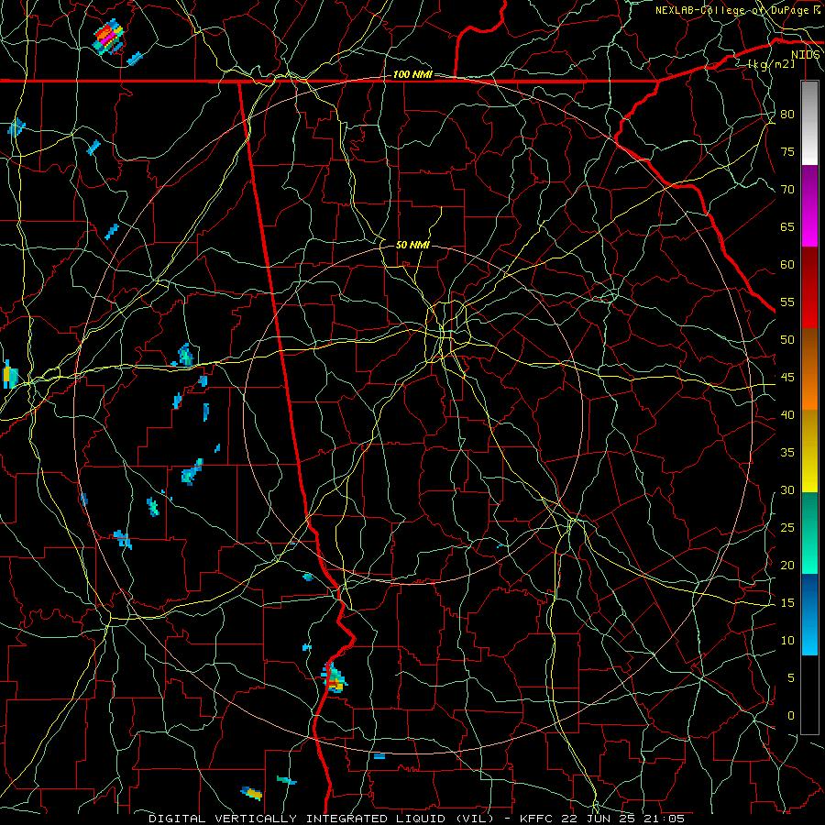Viewport: 825px width, 825px height.
Task: Click the 100 NMI range ring label
Action: (x=412, y=75)
